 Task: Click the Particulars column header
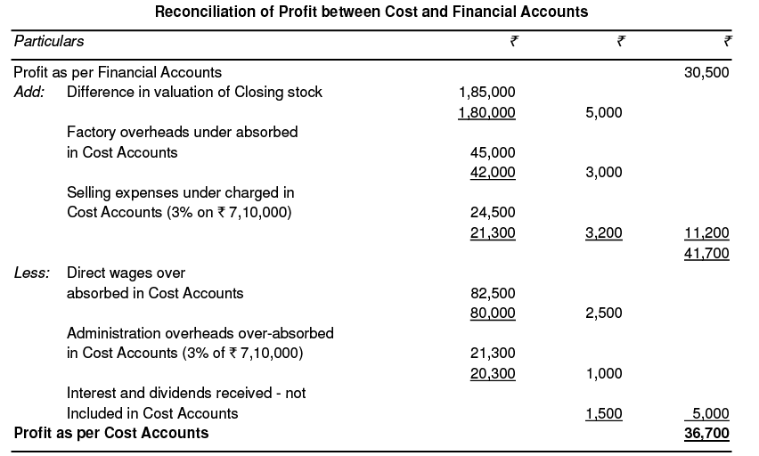[x=49, y=41]
